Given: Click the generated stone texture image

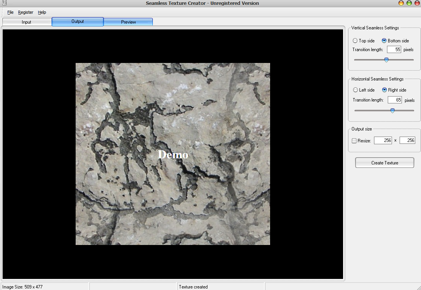Looking at the screenshot, I should point(173,154).
